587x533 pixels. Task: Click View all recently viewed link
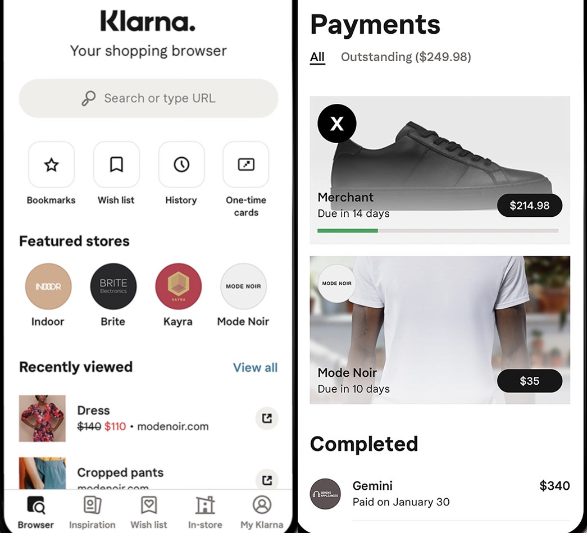pyautogui.click(x=256, y=367)
